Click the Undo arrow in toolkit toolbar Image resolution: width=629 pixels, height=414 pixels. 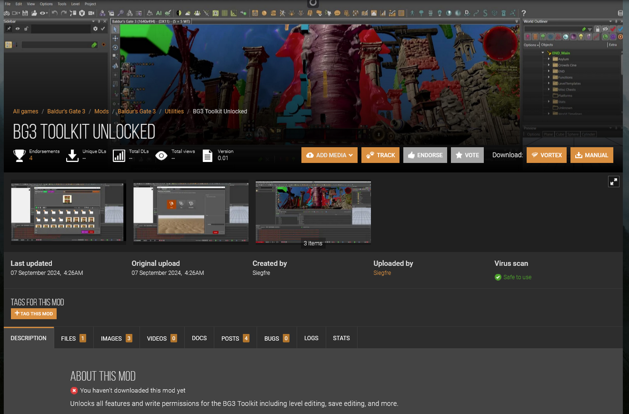click(x=54, y=12)
